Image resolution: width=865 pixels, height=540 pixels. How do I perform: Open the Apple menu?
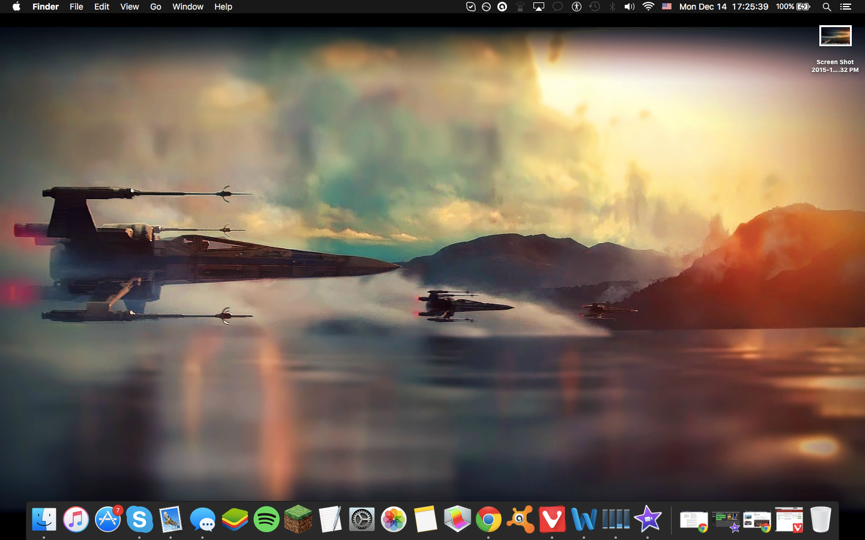pos(16,7)
